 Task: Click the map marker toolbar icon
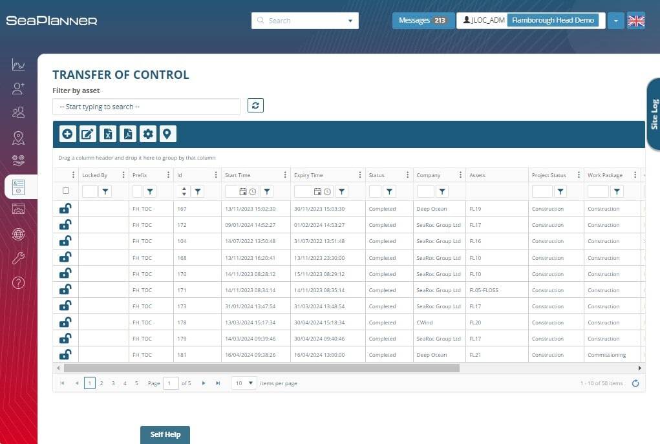click(x=168, y=134)
